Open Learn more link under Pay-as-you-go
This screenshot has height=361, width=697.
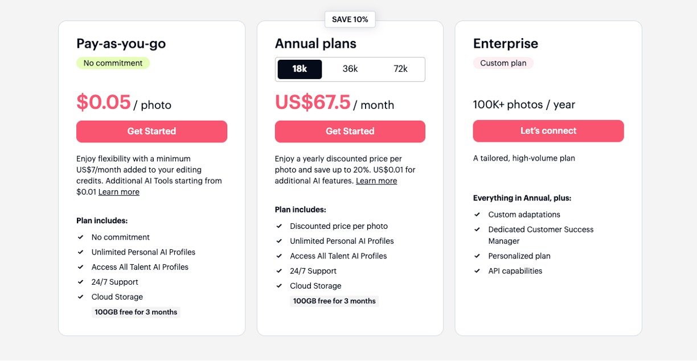point(118,192)
